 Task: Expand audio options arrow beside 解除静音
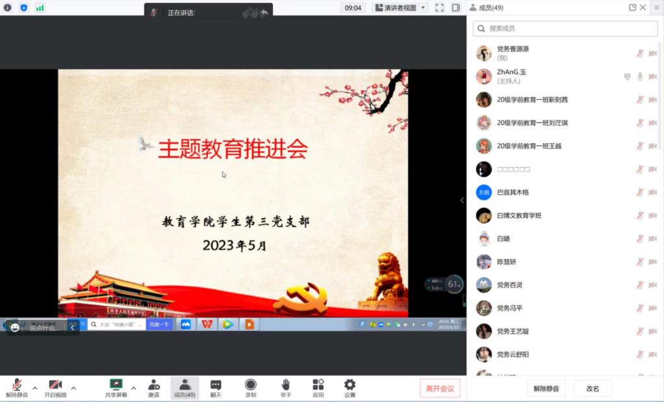[x=35, y=388]
